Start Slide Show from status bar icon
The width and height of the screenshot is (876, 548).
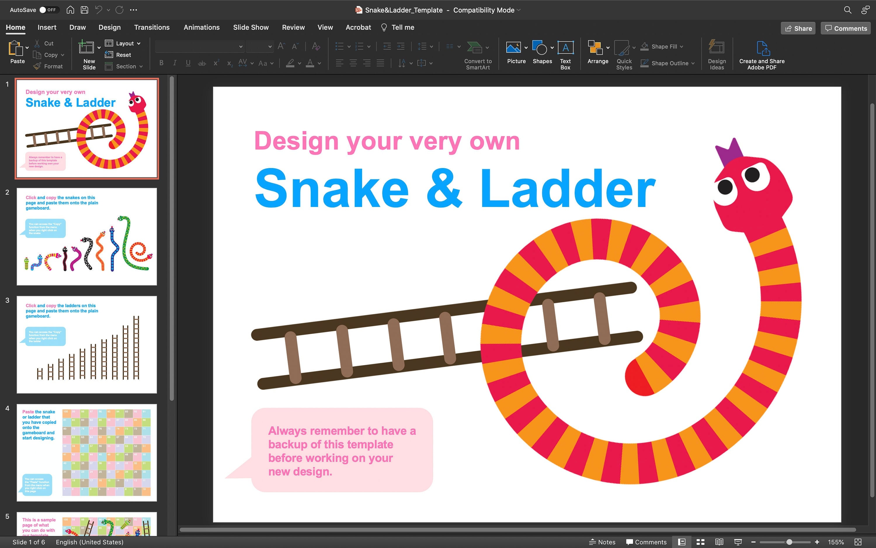[738, 542]
